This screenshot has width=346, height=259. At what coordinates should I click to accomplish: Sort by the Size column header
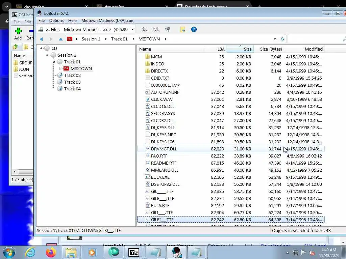[x=240, y=49]
